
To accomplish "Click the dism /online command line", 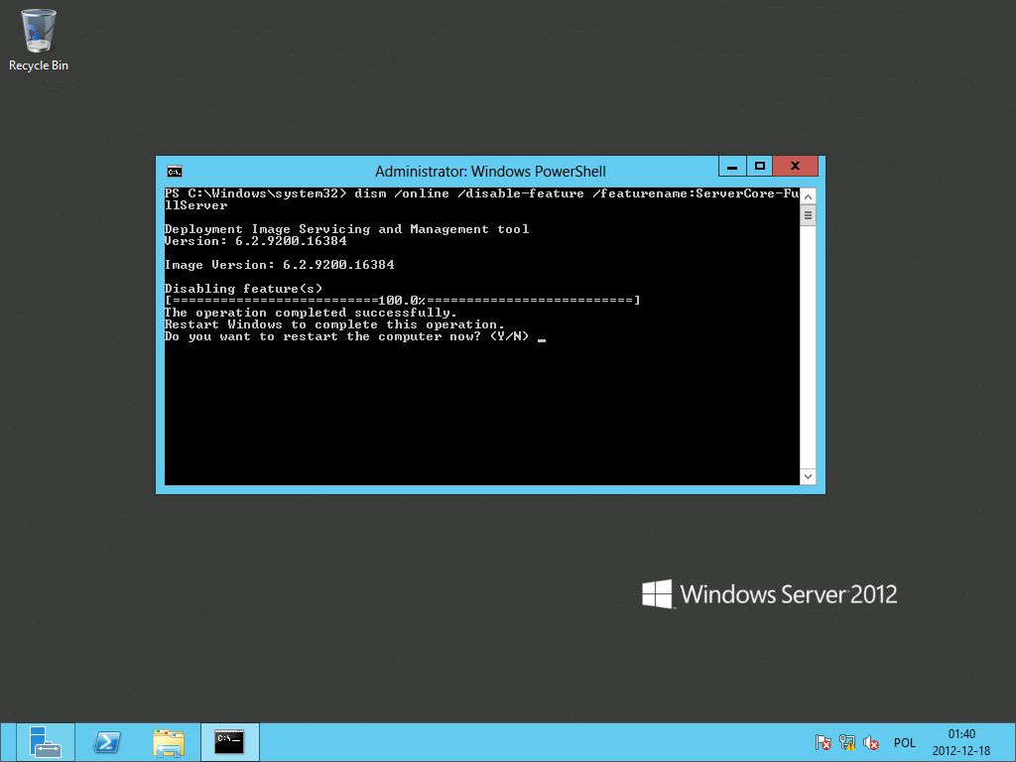I will click(x=481, y=198).
